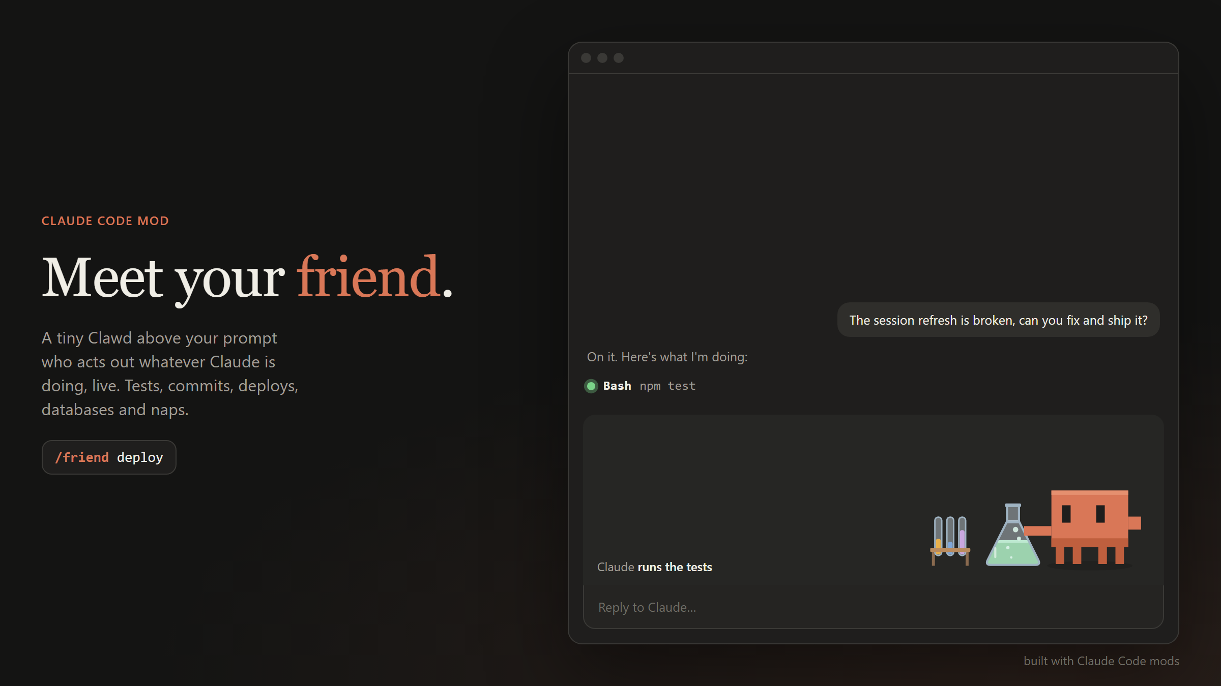Click the green Bash status indicator dot
This screenshot has width=1221, height=686.
(x=591, y=386)
